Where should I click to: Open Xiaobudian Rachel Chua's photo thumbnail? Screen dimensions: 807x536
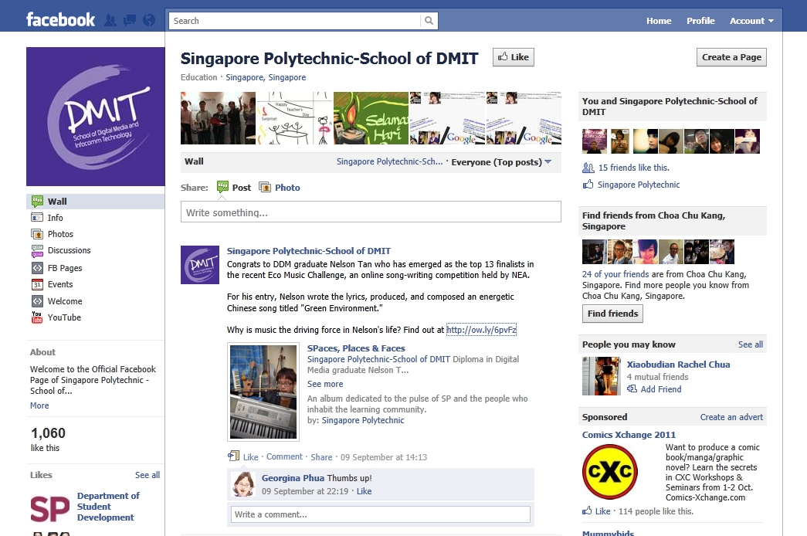click(601, 376)
